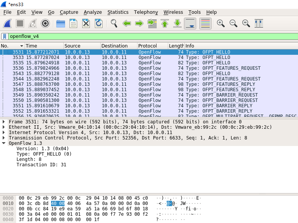Viewport: 298px width, 223px height.
Task: Stop the running capture
Action: [x=20, y=23]
